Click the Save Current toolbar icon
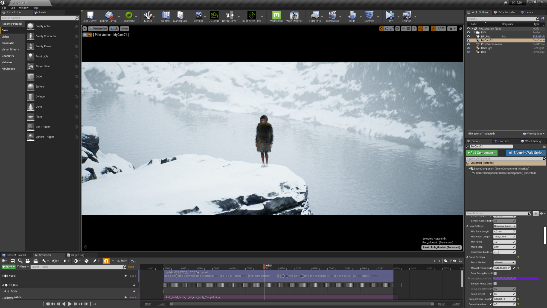 [90, 16]
